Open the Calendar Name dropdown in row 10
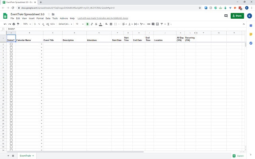This screenshot has width=255, height=159. click(41, 71)
